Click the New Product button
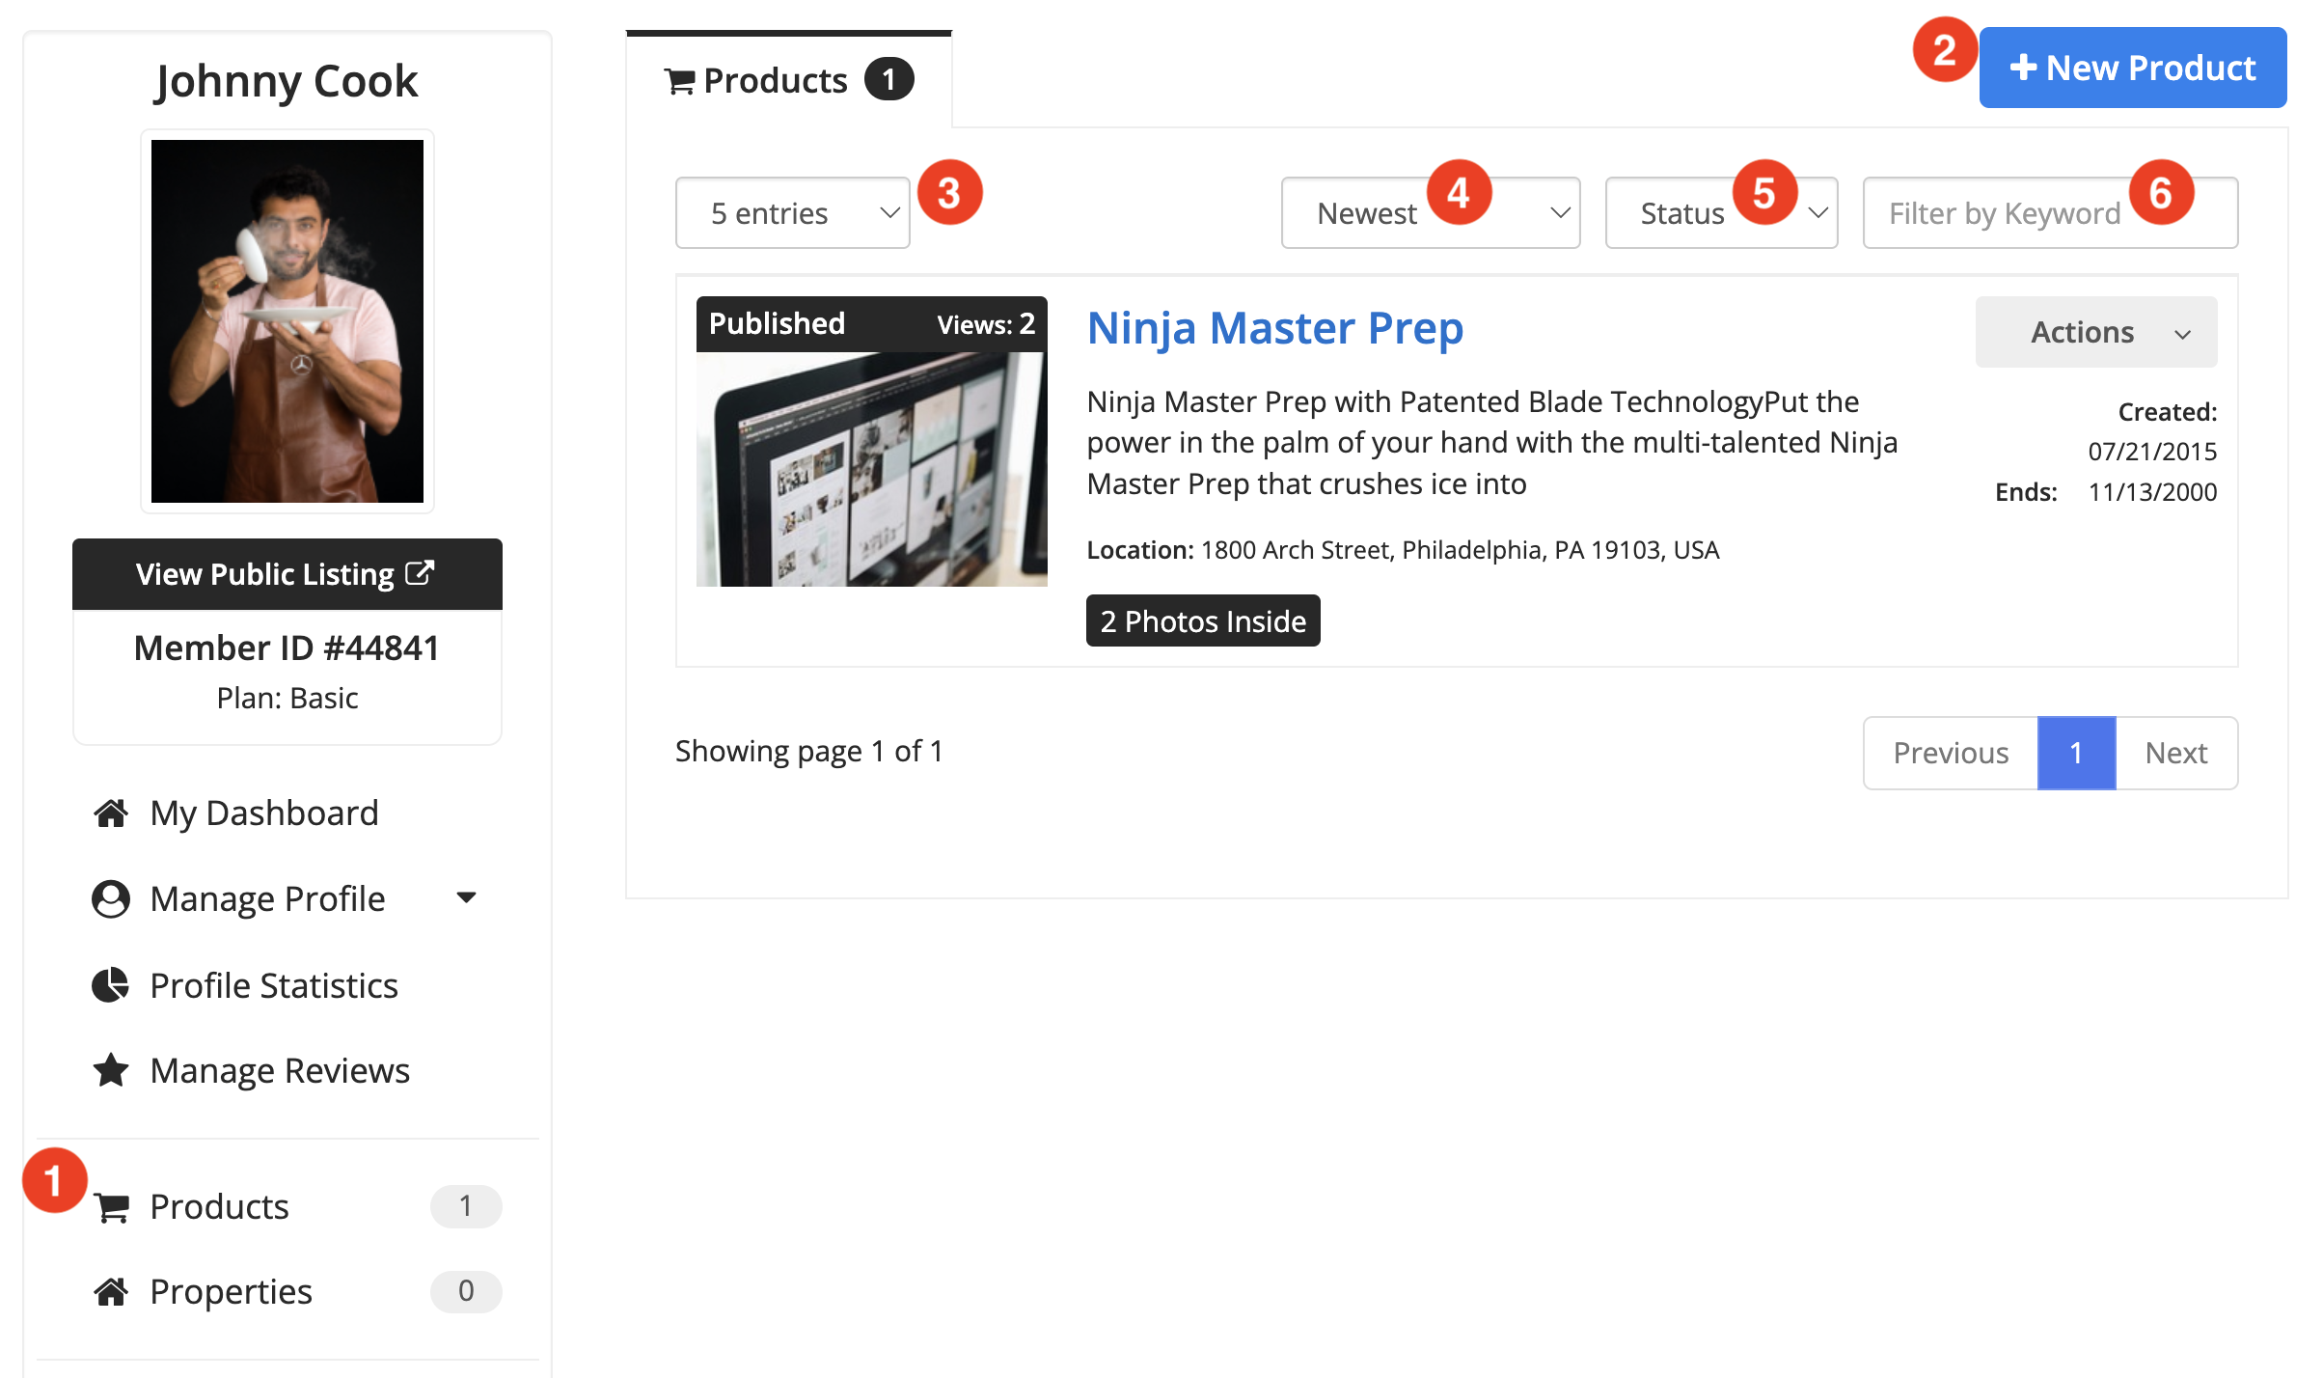This screenshot has height=1378, width=2323. (x=2132, y=68)
